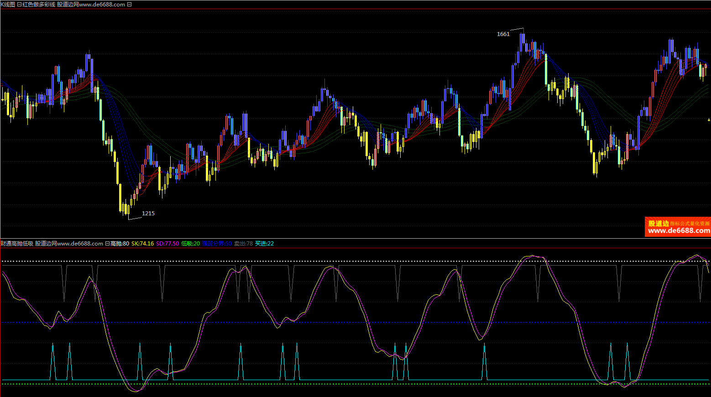The width and height of the screenshot is (711, 397).
Task: Click the 高抛:80 value label
Action: [x=120, y=244]
